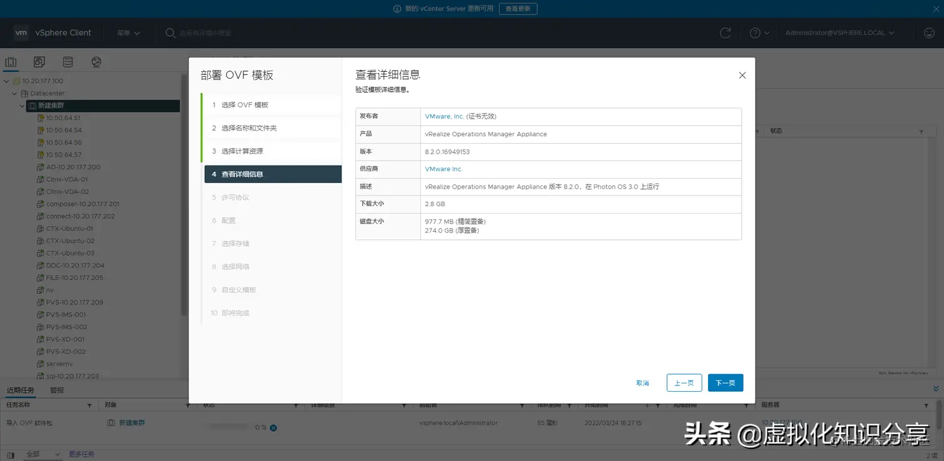Click the feedback smiley icon
The height and width of the screenshot is (461, 944).
click(929, 32)
